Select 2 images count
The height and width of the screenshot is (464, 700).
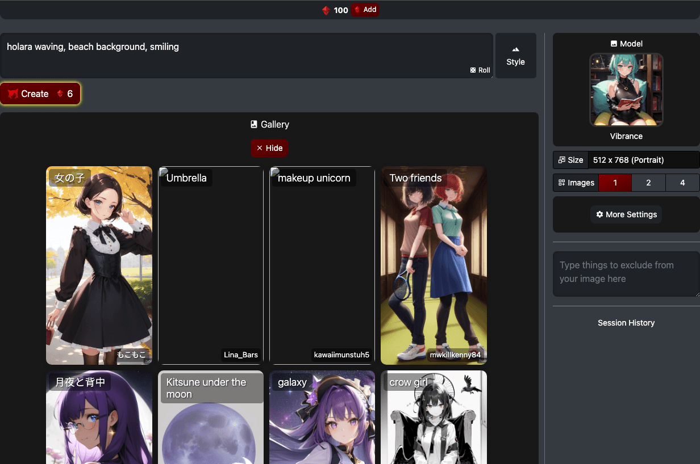coord(648,183)
